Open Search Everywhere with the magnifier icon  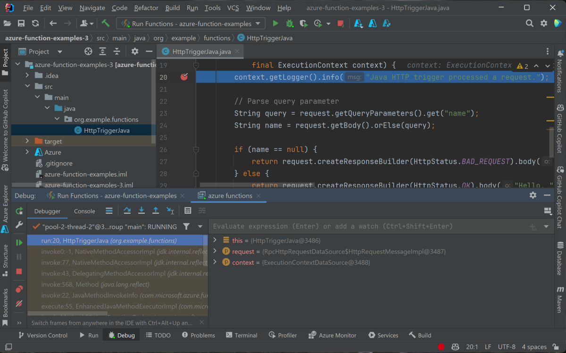pos(529,23)
